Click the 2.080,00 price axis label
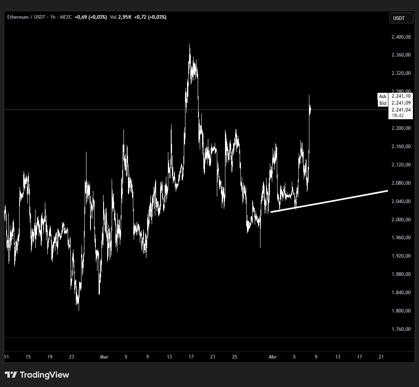Screen dimensions: 419x387 [401, 183]
